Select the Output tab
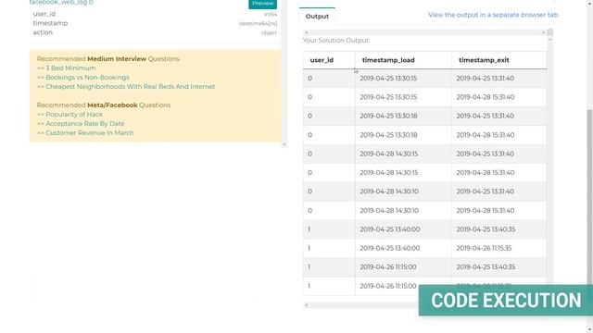This screenshot has height=333, width=593. pyautogui.click(x=317, y=17)
